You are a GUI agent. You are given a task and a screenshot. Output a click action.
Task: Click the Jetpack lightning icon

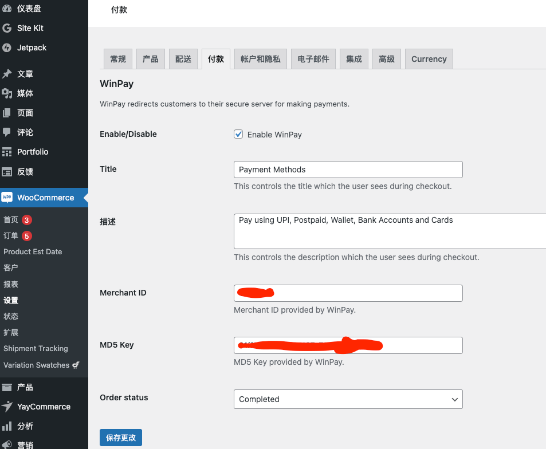(7, 48)
